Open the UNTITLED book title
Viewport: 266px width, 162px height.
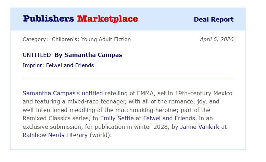[x=37, y=55]
